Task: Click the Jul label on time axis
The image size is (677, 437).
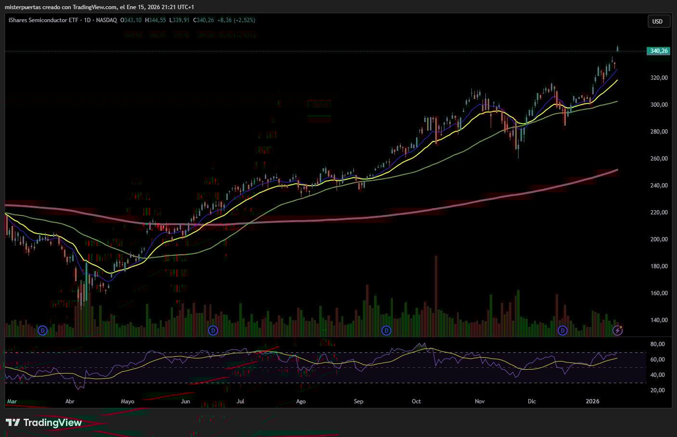Action: [x=241, y=401]
